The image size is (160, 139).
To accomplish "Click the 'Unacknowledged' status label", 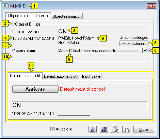I will [x=134, y=37].
